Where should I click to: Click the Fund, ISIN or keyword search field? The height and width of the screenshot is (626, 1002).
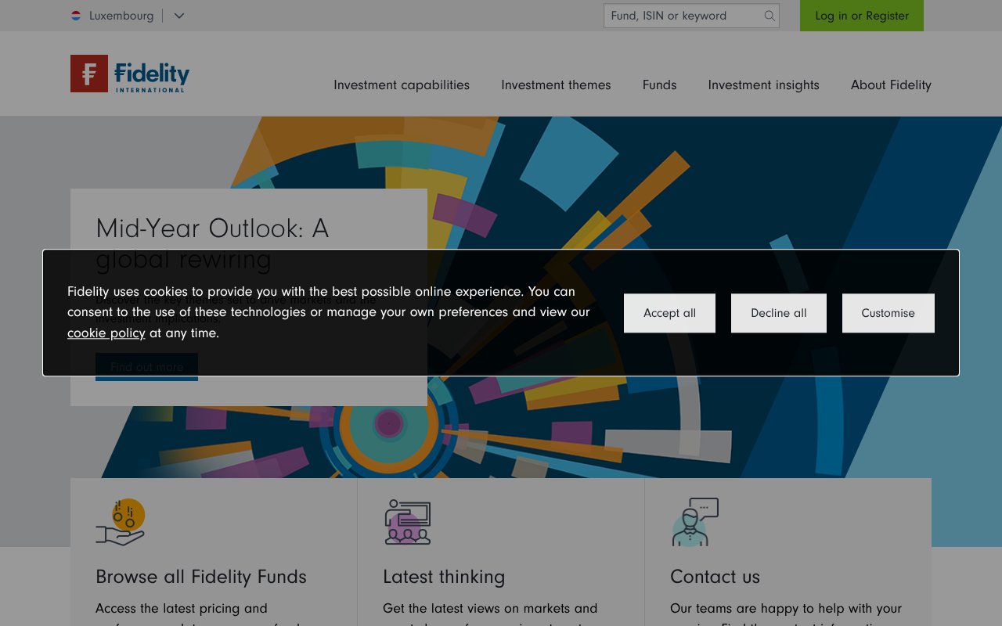coord(681,16)
